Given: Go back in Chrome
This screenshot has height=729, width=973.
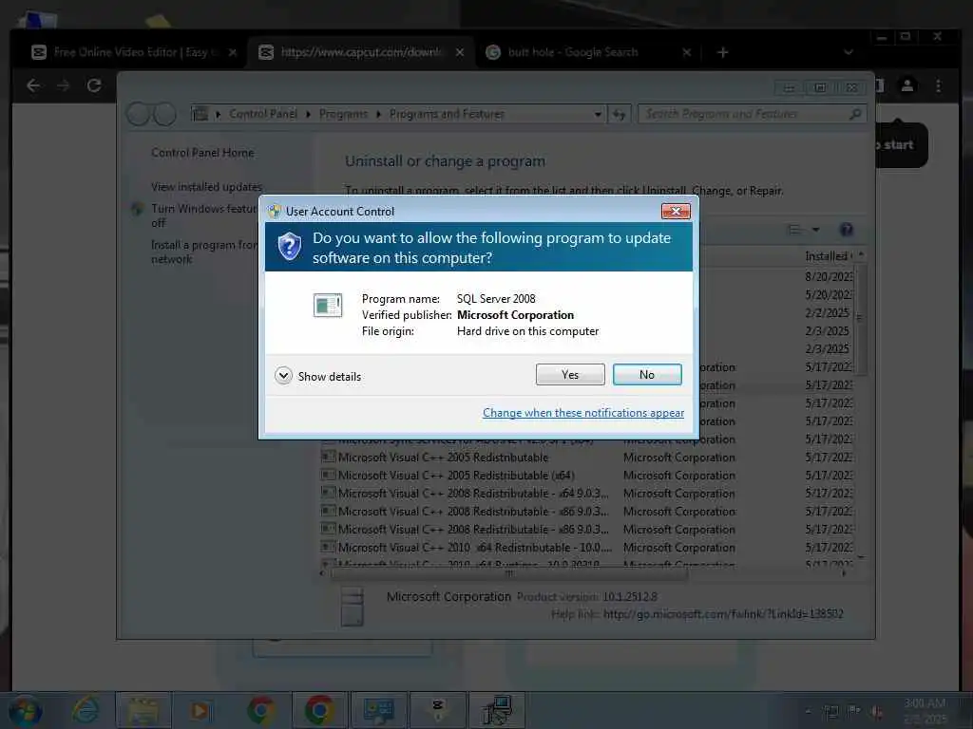Looking at the screenshot, I should (x=33, y=85).
